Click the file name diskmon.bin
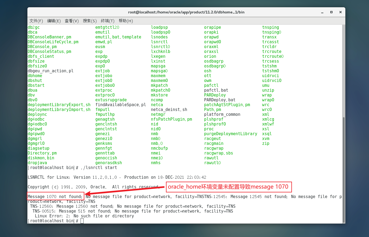The height and width of the screenshot is (237, 369). [41, 158]
